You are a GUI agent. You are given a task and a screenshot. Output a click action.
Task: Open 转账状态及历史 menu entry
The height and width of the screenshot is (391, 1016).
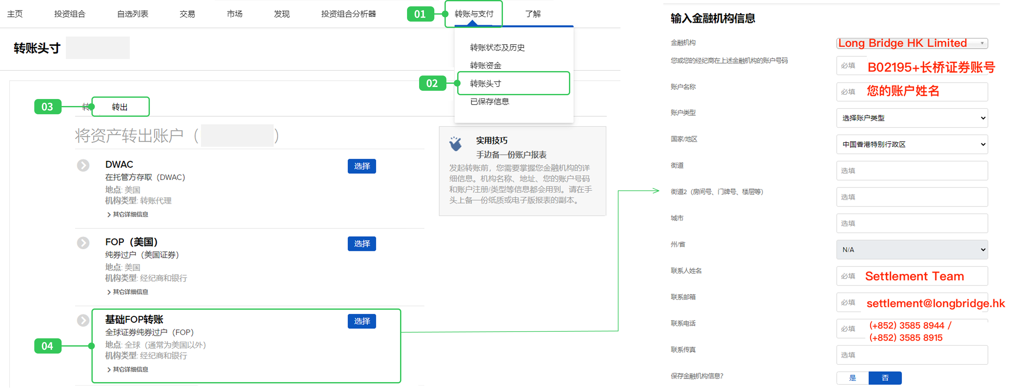(497, 48)
